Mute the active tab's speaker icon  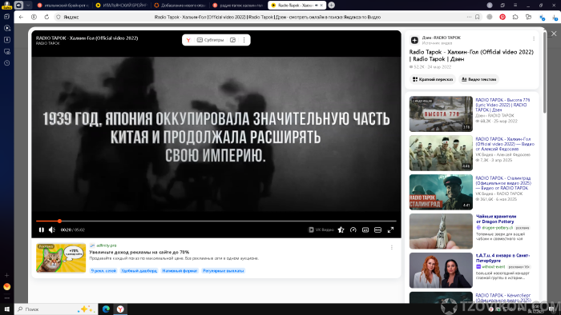317,5
